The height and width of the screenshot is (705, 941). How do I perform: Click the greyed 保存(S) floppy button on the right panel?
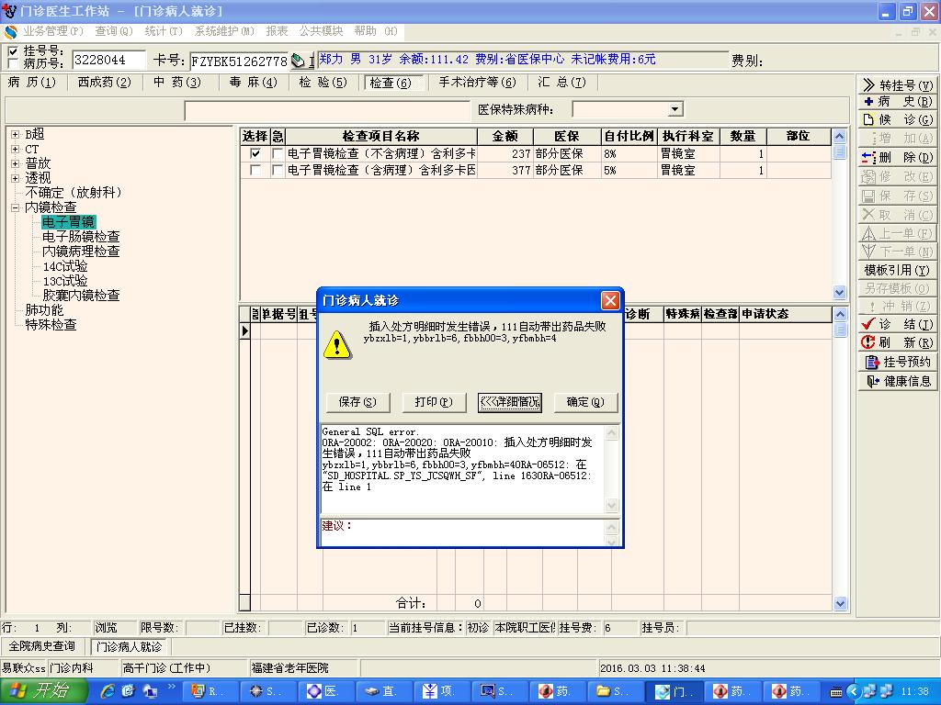(897, 196)
